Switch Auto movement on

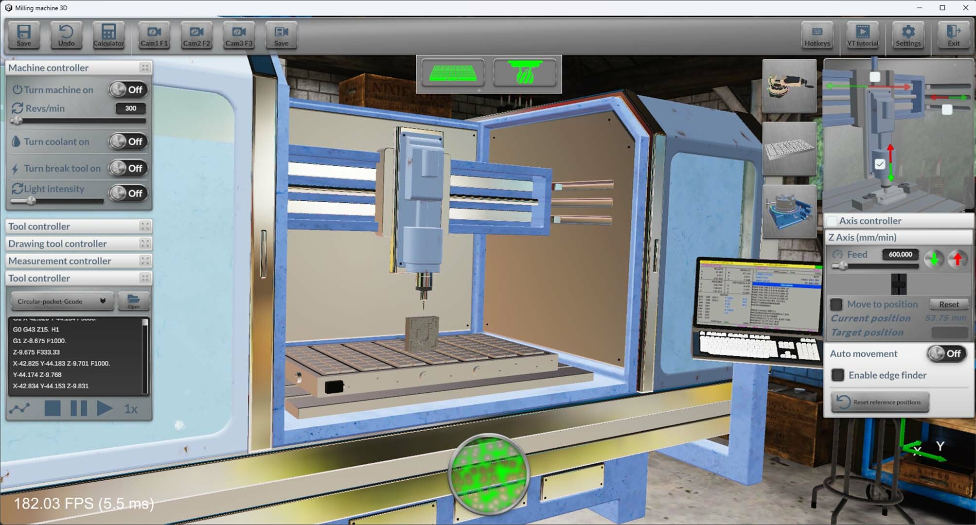point(945,353)
